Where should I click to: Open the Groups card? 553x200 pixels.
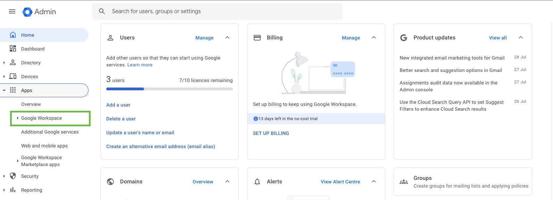pyautogui.click(x=463, y=182)
